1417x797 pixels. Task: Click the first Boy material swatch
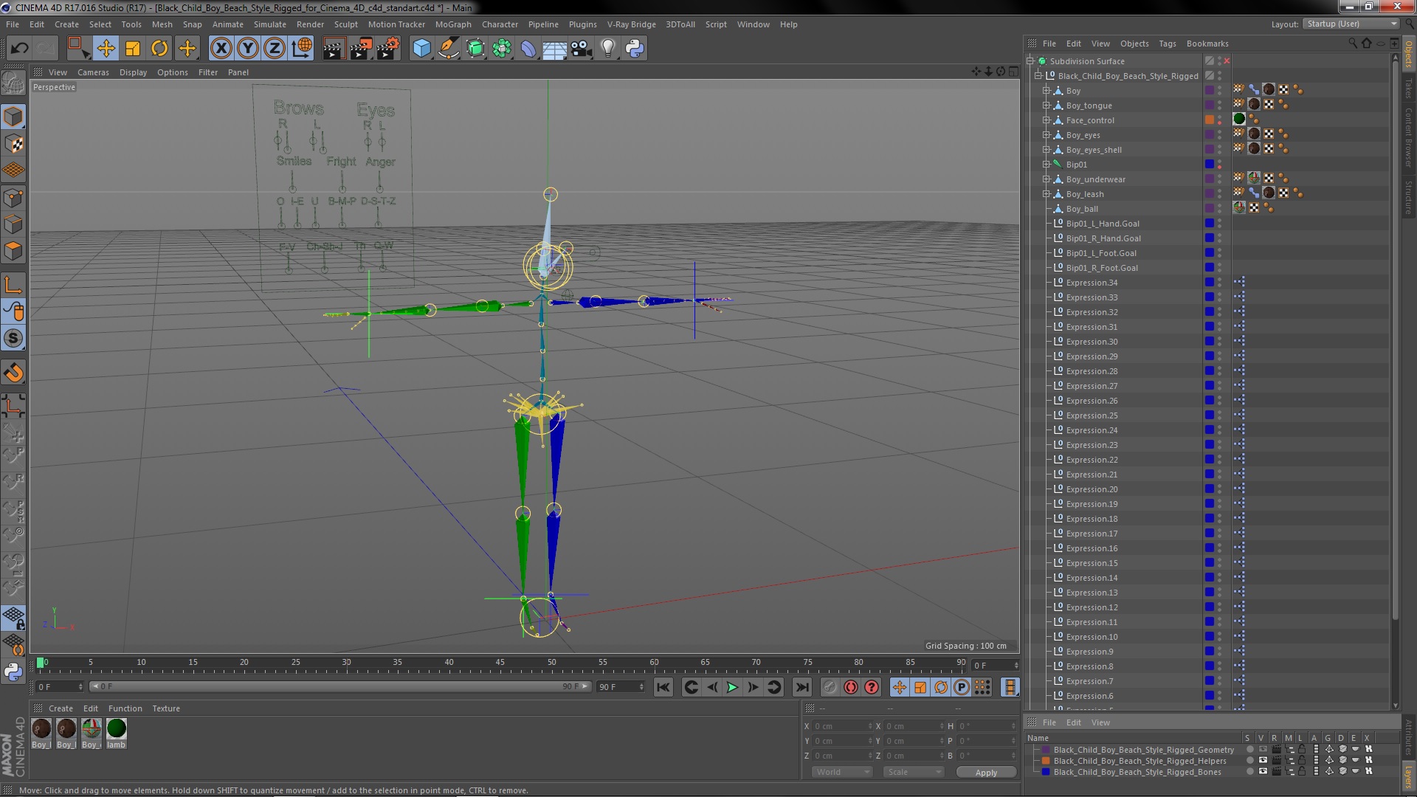point(41,728)
